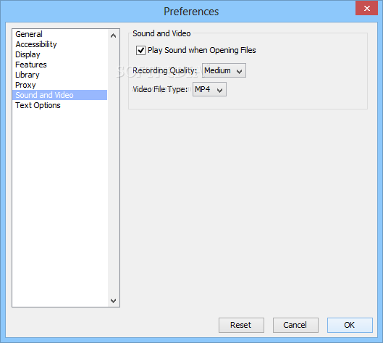Open the Text Options category
Image resolution: width=383 pixels, height=343 pixels.
(59, 105)
